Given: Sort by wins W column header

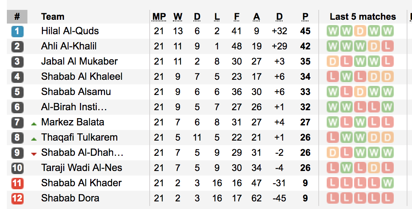Looking at the screenshot, I should [178, 17].
